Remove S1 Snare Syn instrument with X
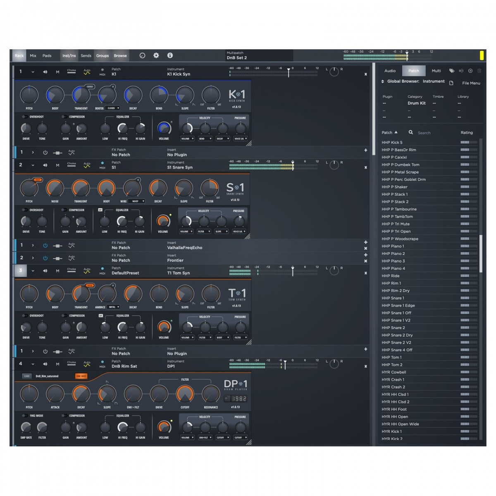The height and width of the screenshot is (496, 496). pyautogui.click(x=366, y=167)
